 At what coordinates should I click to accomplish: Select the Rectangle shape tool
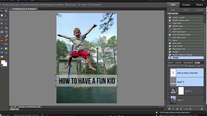tap(2, 53)
